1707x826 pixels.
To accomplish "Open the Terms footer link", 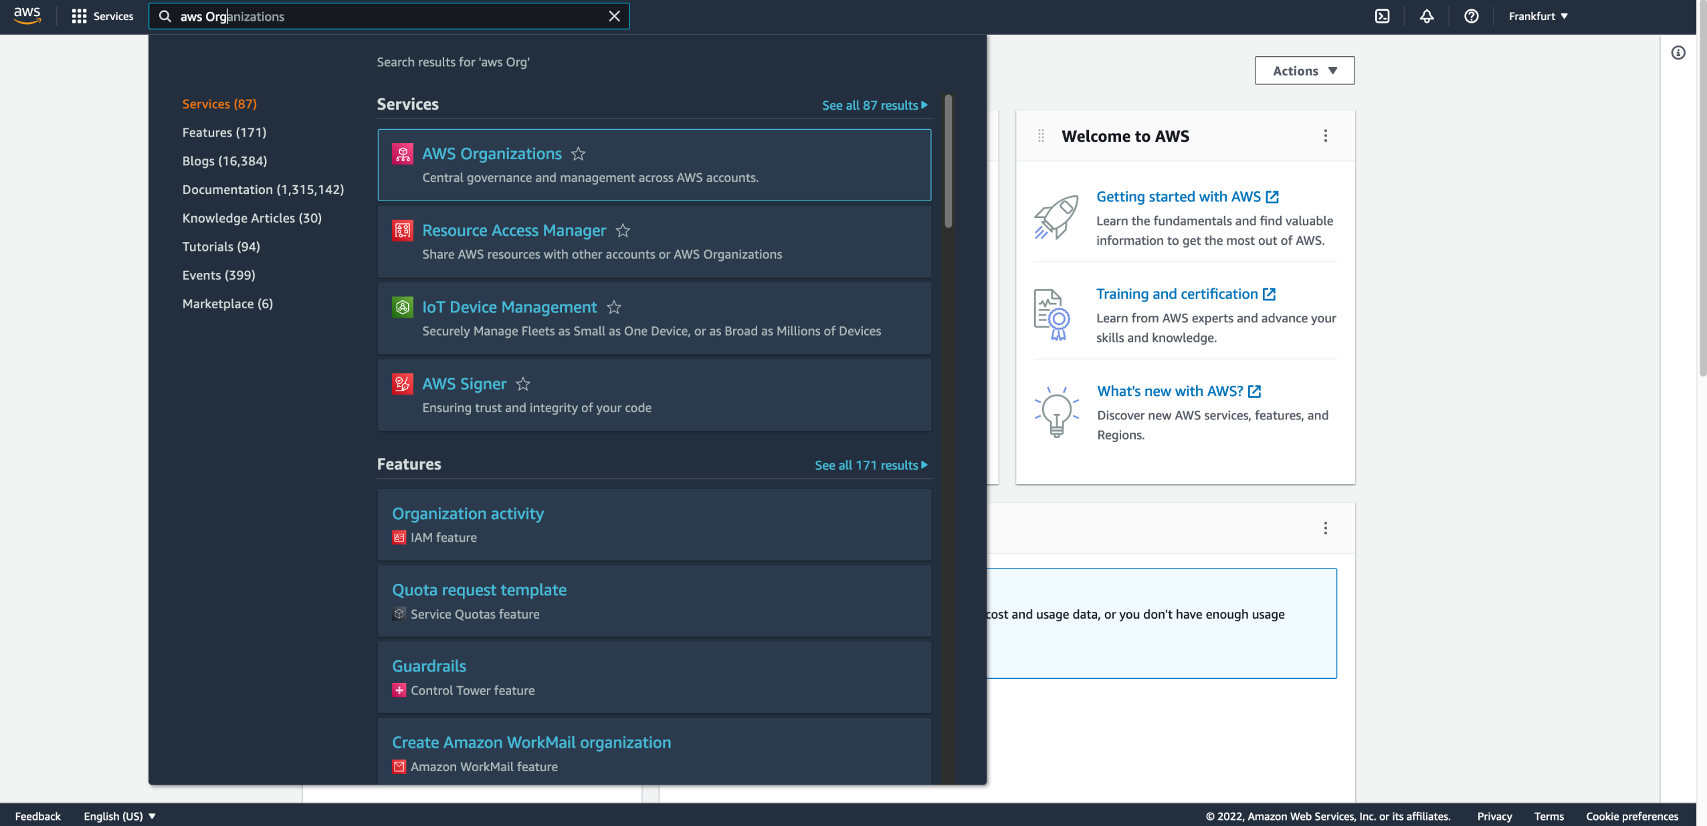I will click(x=1548, y=817).
